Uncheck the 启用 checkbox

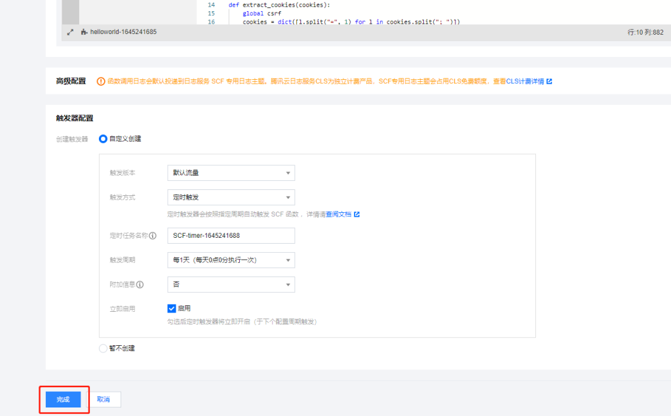pyautogui.click(x=172, y=309)
